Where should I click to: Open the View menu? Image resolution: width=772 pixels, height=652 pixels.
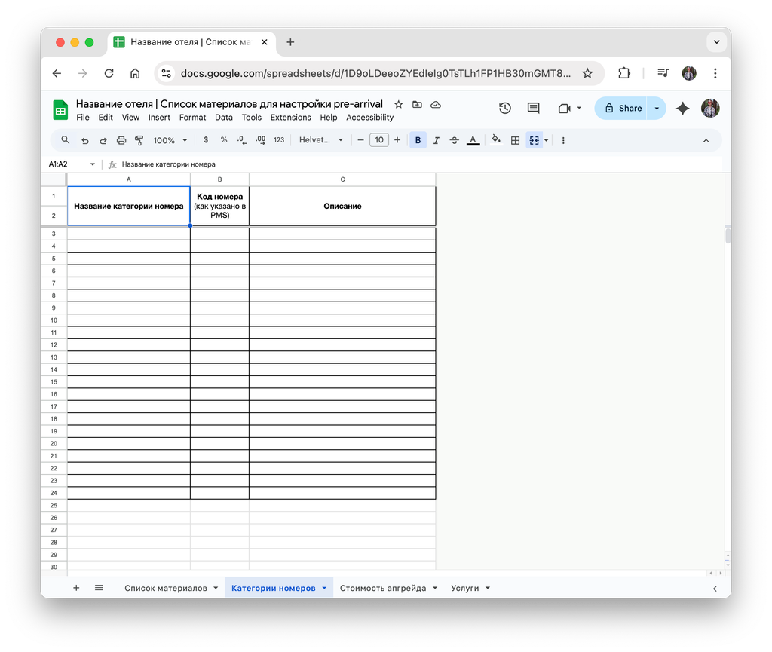point(130,118)
